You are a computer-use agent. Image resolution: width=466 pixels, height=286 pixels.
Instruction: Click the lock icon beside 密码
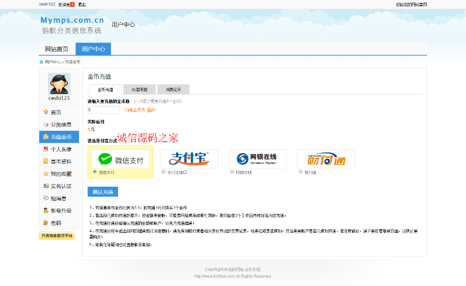pos(46,223)
